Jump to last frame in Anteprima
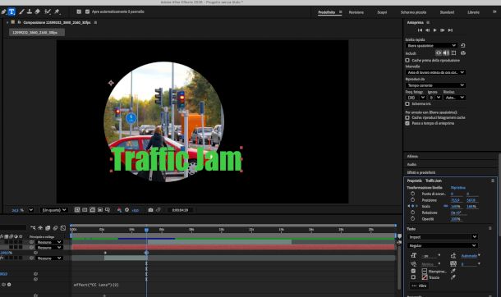The width and height of the screenshot is (501, 297). point(450,30)
